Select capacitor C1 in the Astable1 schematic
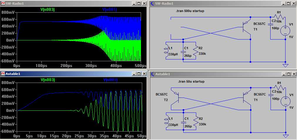The height and width of the screenshot is (140, 297). [183, 122]
